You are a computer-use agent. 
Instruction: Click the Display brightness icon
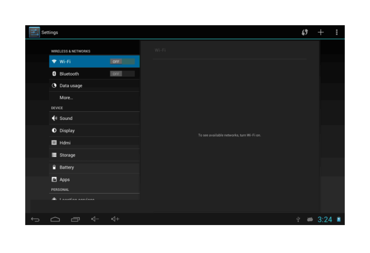tap(54, 130)
